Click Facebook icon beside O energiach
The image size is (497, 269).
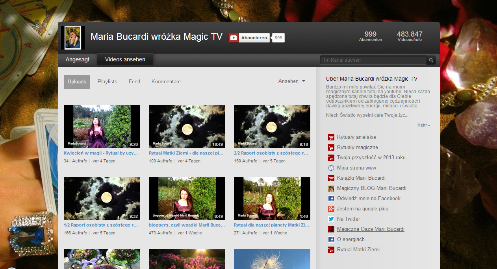(x=331, y=240)
